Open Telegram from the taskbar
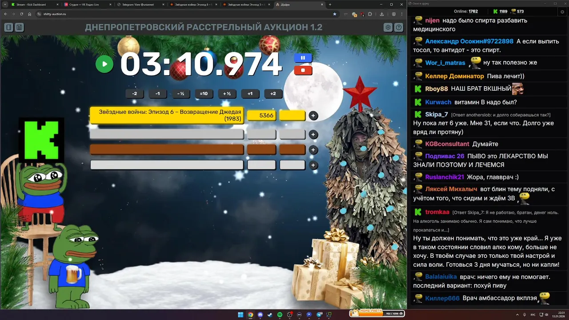The width and height of the screenshot is (569, 320). tap(319, 315)
